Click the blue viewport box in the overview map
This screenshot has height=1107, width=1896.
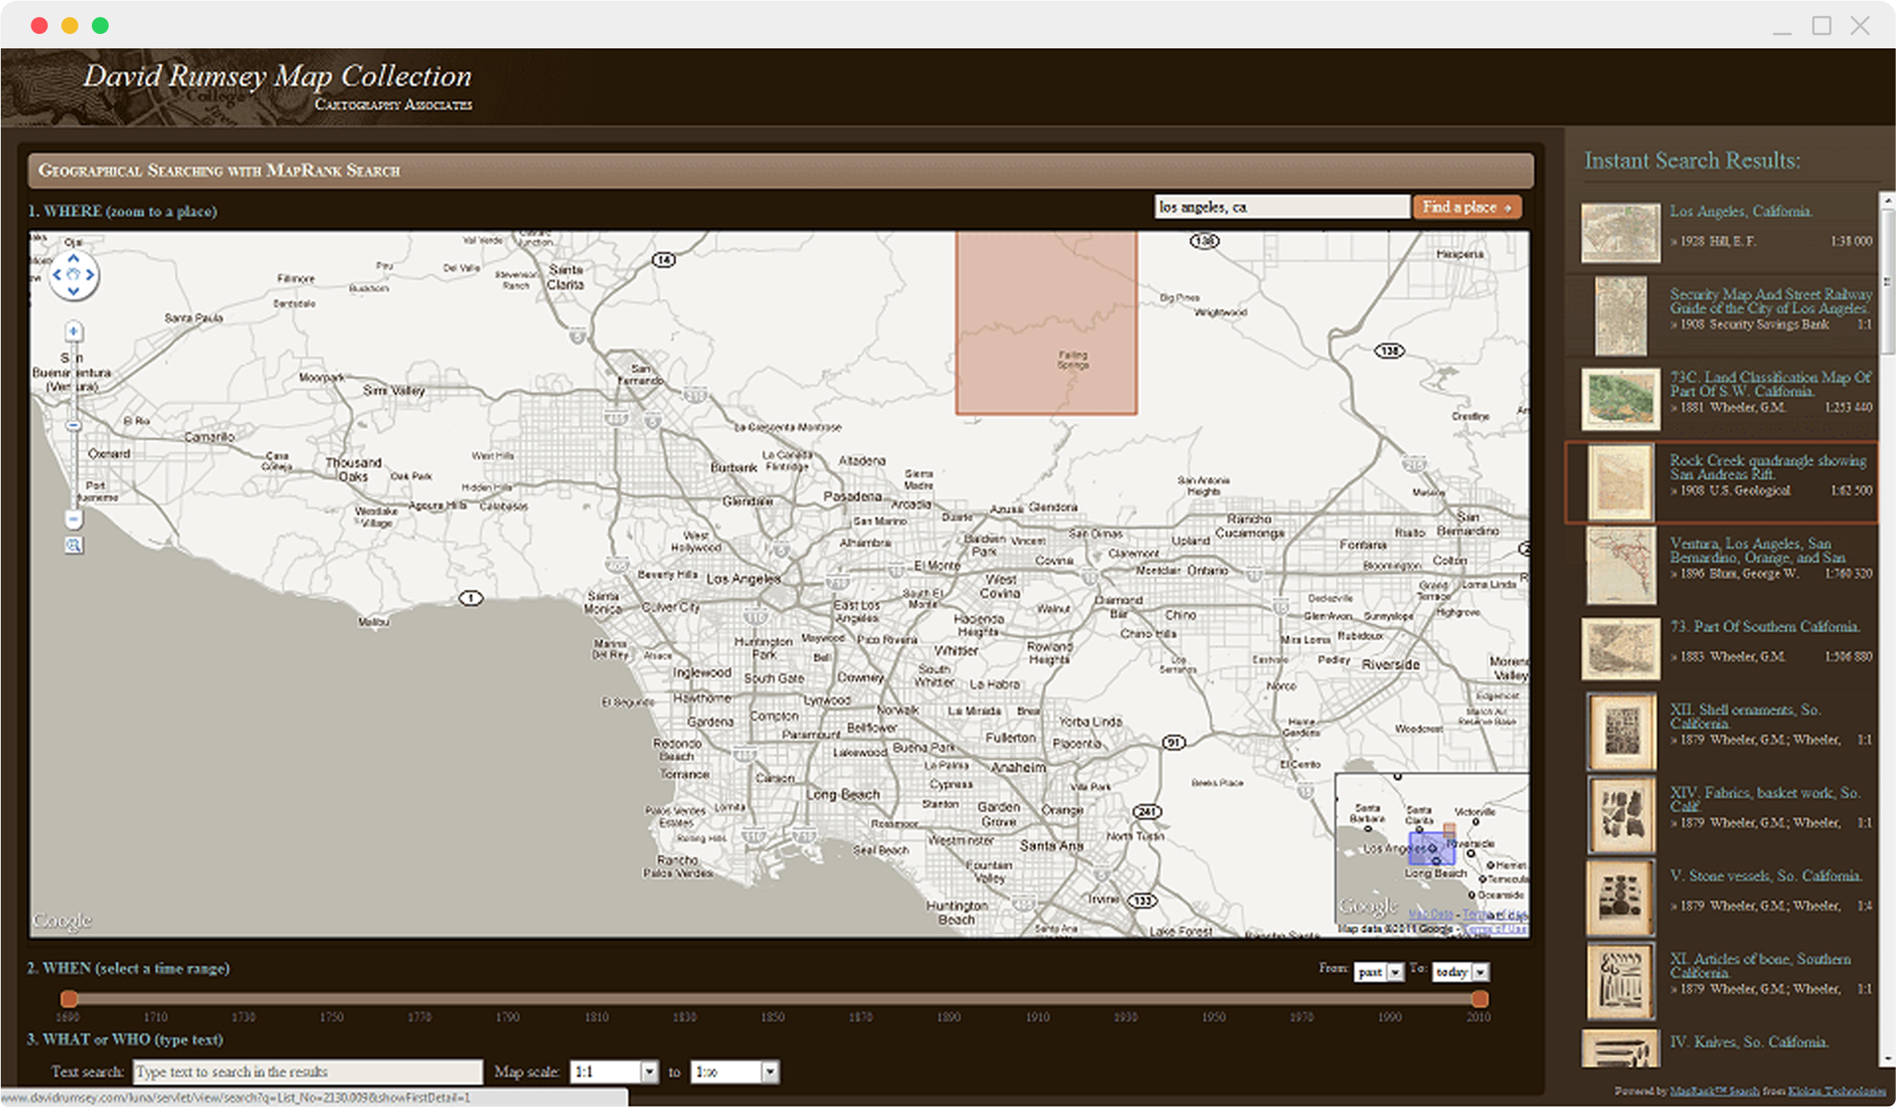[x=1431, y=848]
